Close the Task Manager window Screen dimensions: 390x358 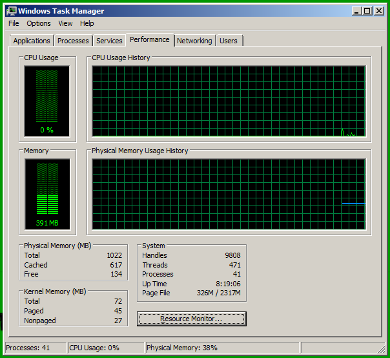coord(379,11)
